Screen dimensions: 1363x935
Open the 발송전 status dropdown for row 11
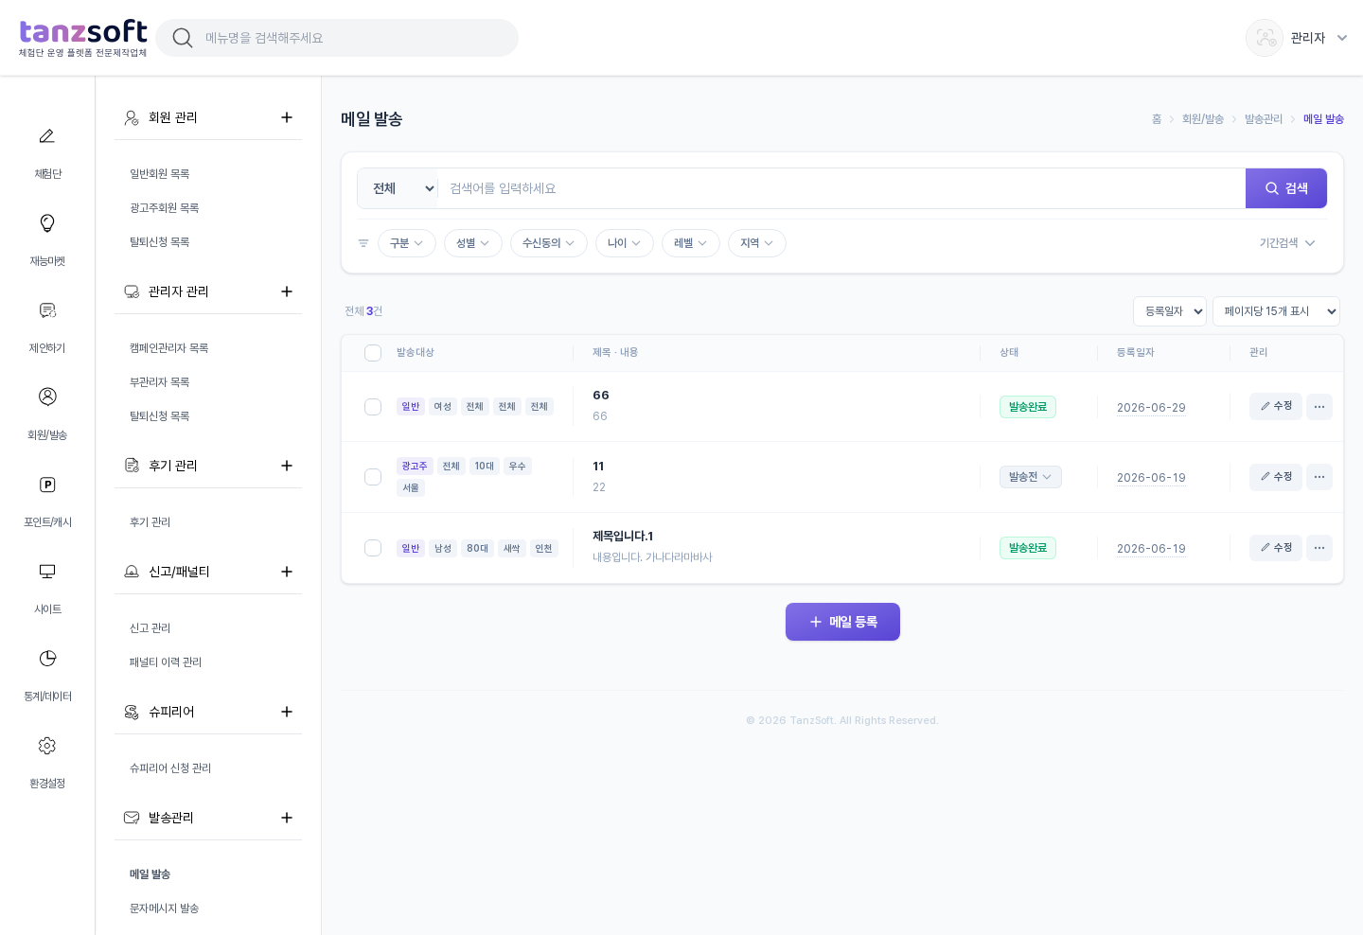coord(1031,477)
